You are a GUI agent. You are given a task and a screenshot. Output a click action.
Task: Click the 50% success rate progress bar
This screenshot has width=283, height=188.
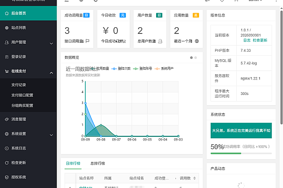[x=241, y=154]
